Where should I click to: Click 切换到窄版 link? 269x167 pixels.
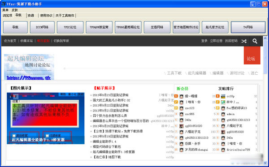click(61, 41)
